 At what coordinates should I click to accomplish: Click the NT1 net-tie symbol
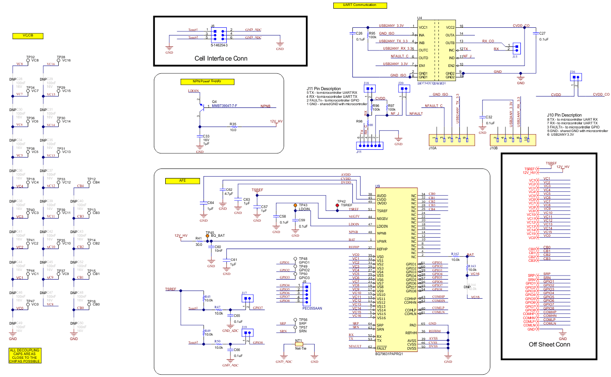pos(299,344)
